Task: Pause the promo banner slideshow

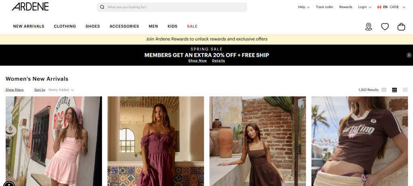Action: coord(409,55)
